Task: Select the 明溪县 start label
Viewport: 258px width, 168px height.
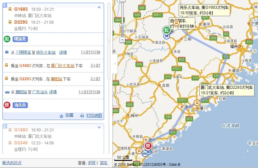Action: 20,39
